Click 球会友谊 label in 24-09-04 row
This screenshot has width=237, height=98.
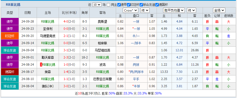point(10,50)
